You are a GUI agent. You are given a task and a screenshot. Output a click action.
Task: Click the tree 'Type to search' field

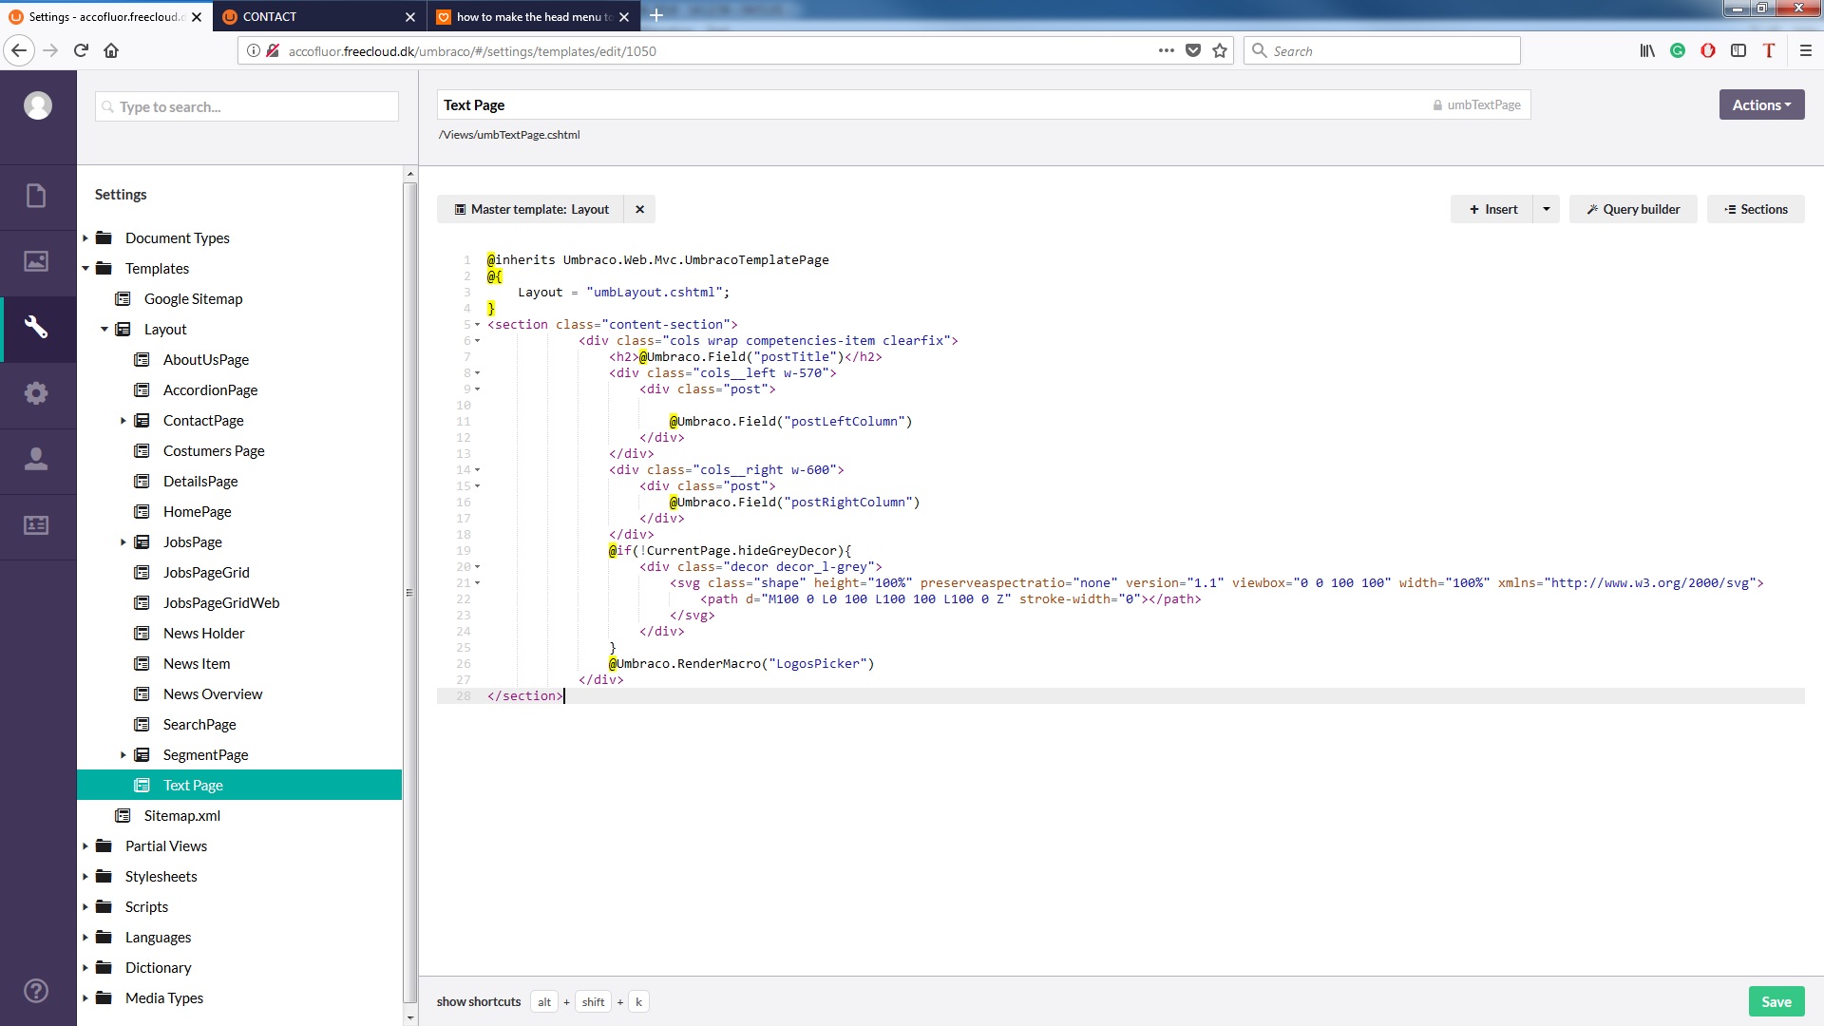tap(247, 106)
